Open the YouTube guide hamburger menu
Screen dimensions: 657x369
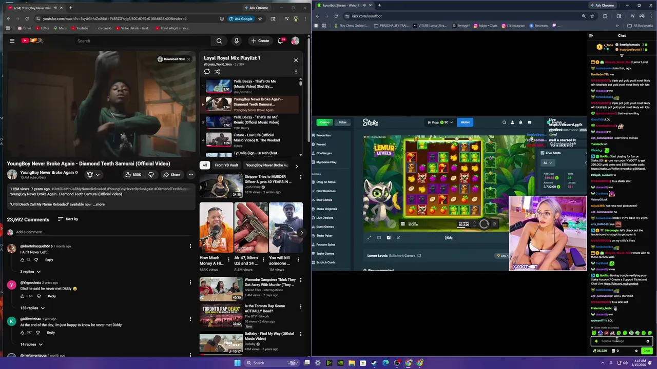pos(12,40)
